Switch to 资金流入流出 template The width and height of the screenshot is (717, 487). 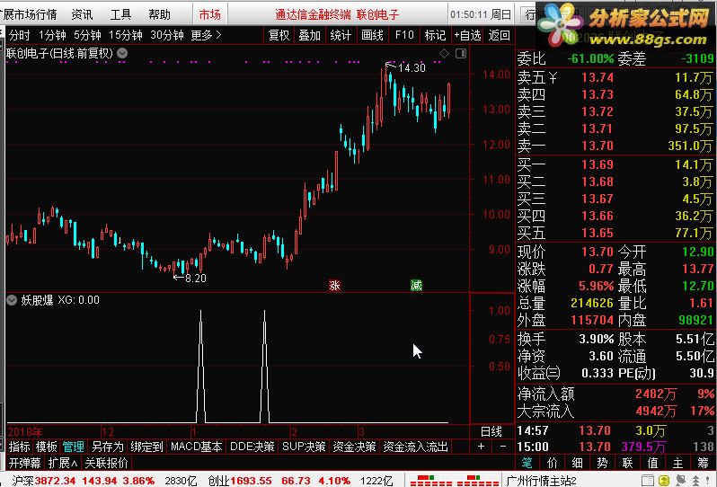(416, 447)
